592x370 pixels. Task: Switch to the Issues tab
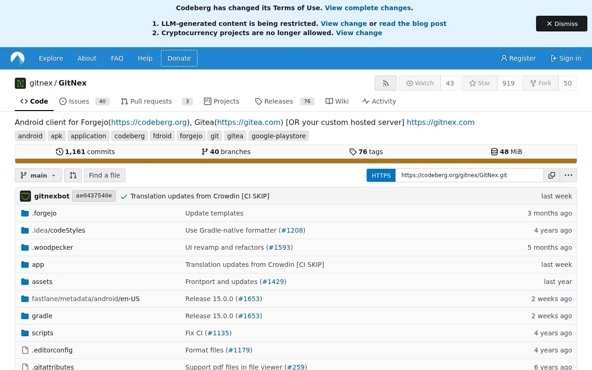84,101
